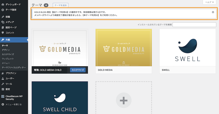Select 外観 menu item
Image resolution: width=219 pixels, height=114 pixels.
click(x=14, y=40)
